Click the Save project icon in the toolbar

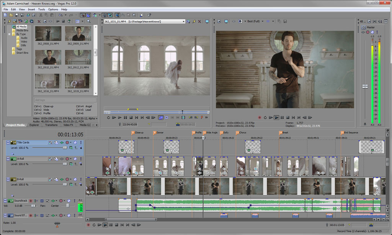(x=16, y=15)
